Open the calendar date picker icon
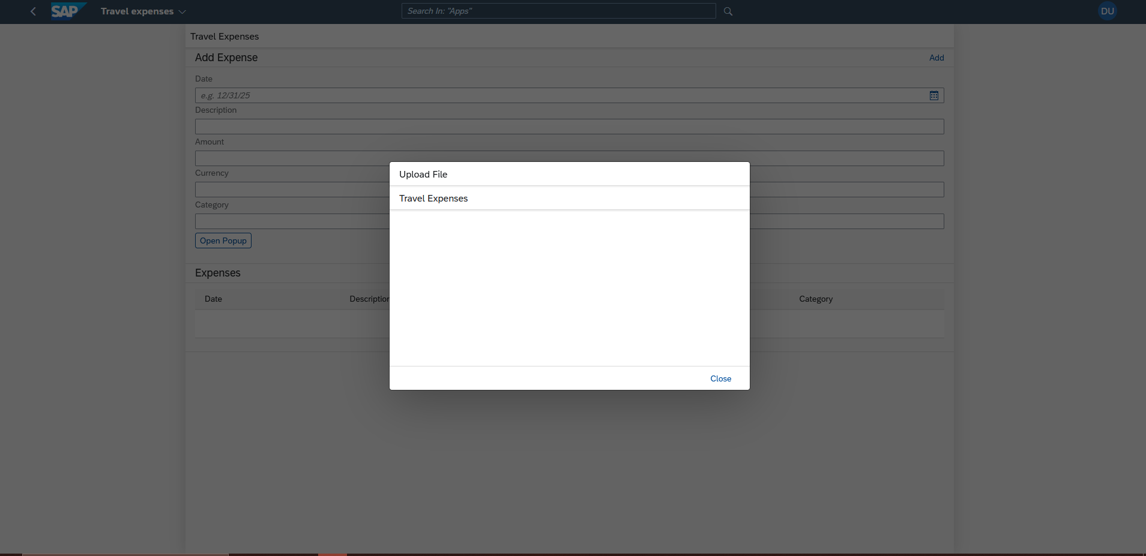 [x=933, y=95]
